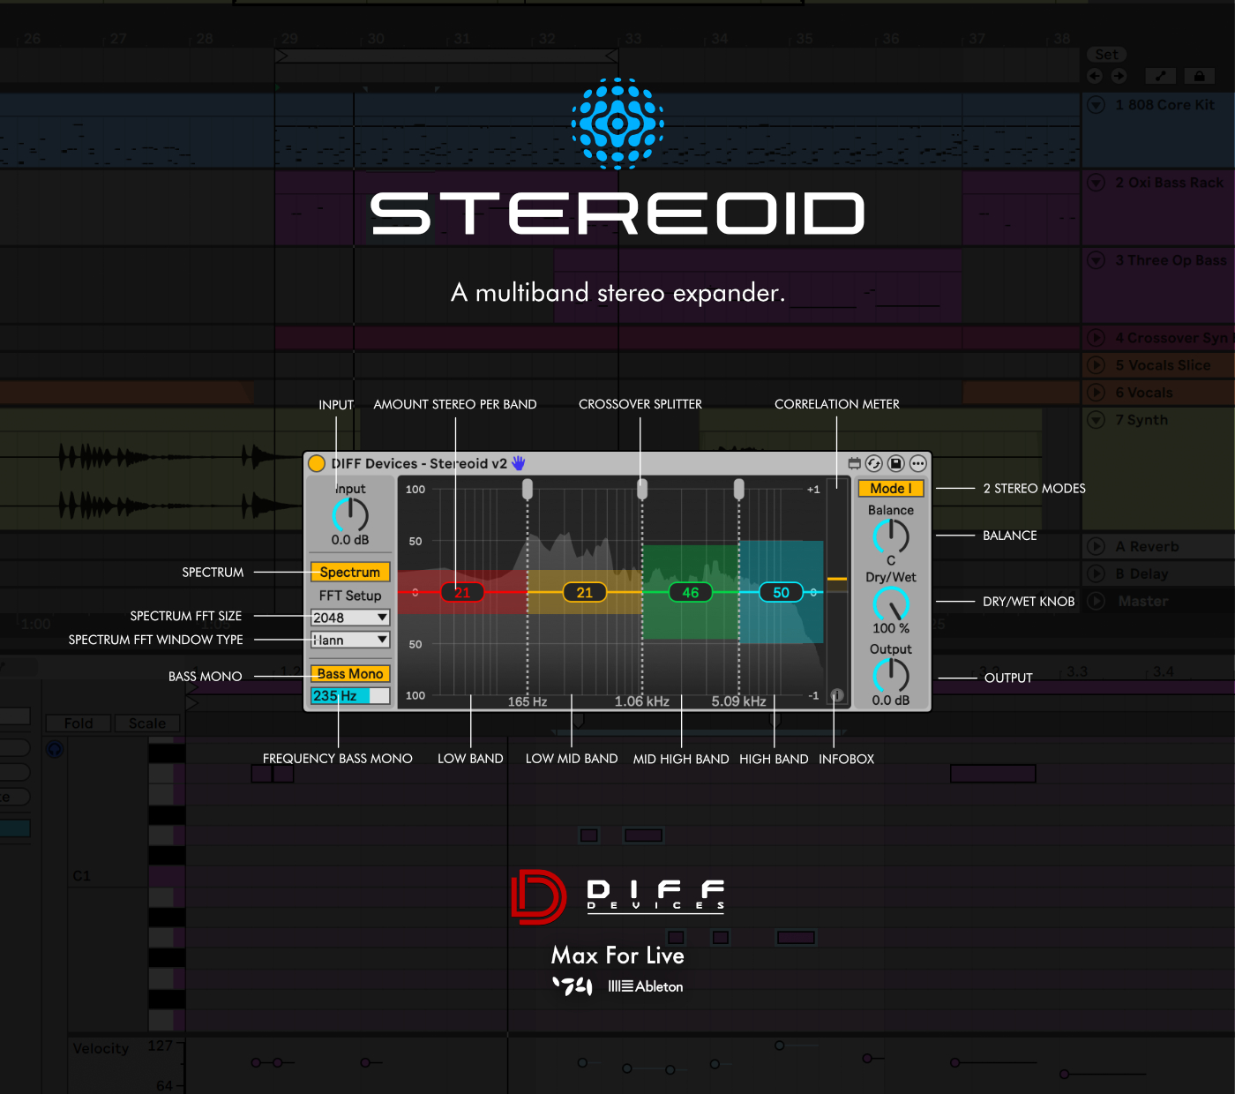Open the device options ellipsis menu
1235x1094 pixels.
click(x=918, y=463)
